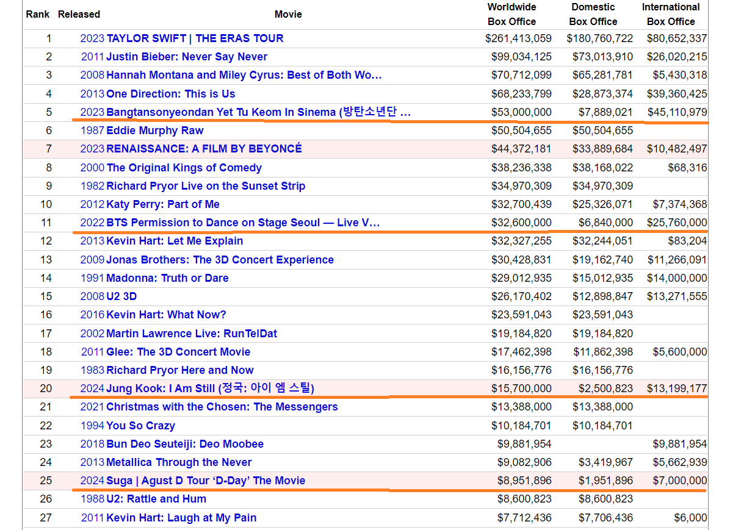This screenshot has width=730, height=530.
Task: Open the U2 3D movie link
Action: (121, 296)
